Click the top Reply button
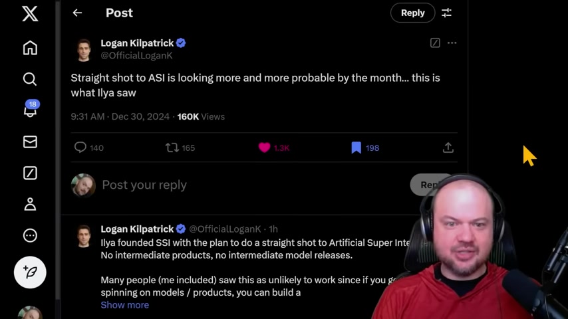 tap(412, 13)
